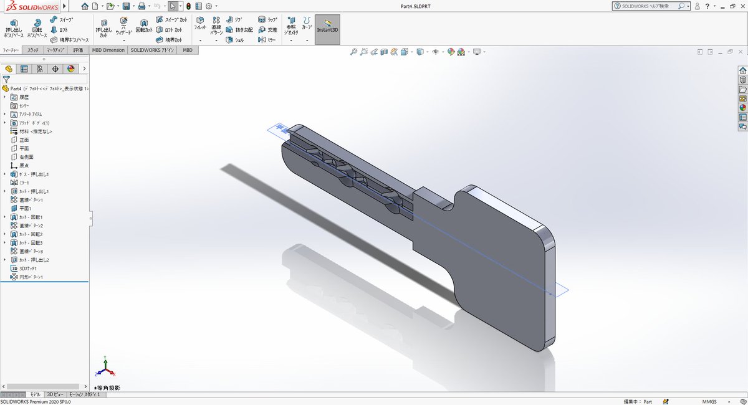The width and height of the screenshot is (748, 405).
Task: Select the 境界カット boundary cut tool
Action: pyautogui.click(x=169, y=39)
